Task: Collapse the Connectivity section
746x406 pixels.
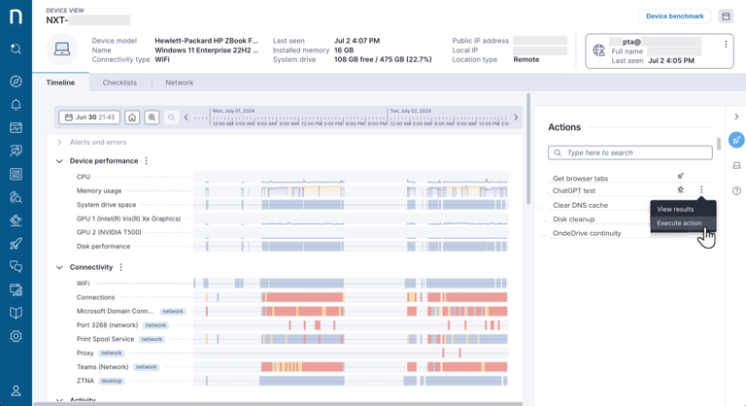Action: click(x=59, y=267)
